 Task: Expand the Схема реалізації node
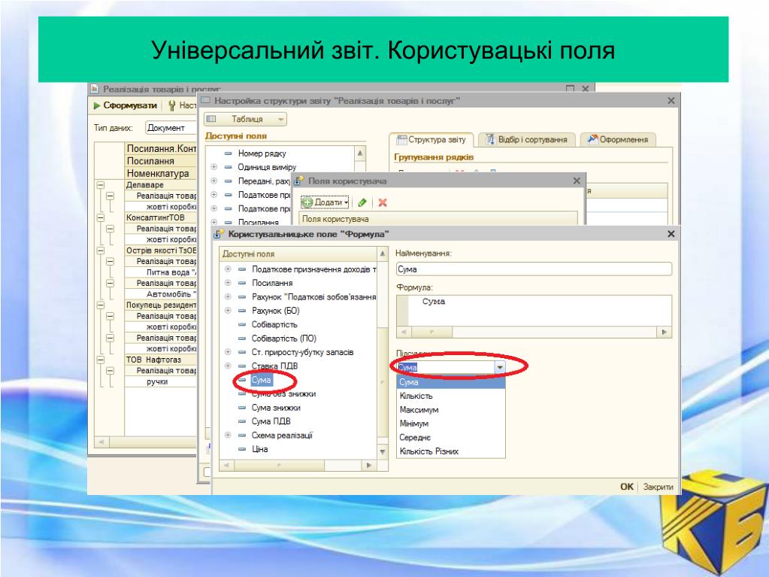coord(228,436)
